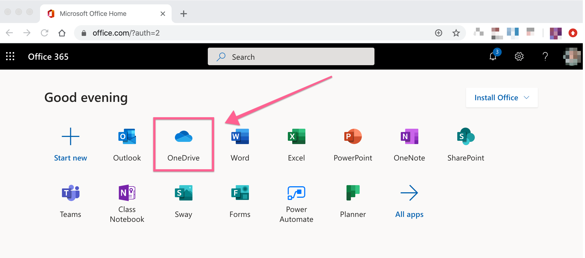Select the Microsoft Office Home tab

pyautogui.click(x=106, y=14)
